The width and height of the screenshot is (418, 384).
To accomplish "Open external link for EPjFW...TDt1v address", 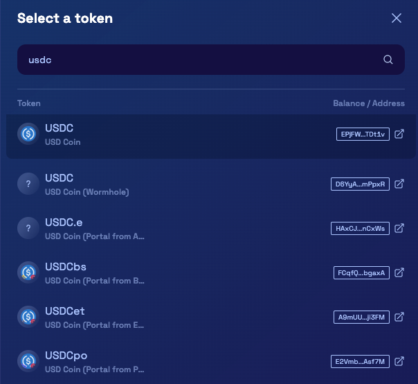I will tap(399, 134).
